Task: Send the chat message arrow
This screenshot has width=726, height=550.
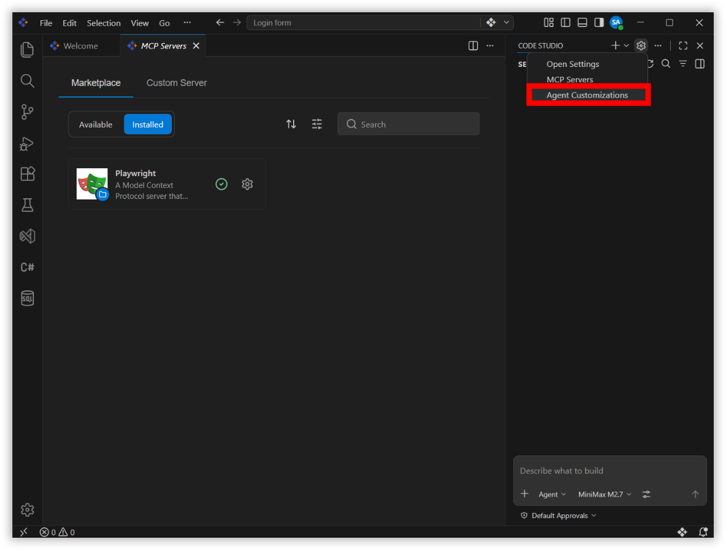Action: pos(695,494)
